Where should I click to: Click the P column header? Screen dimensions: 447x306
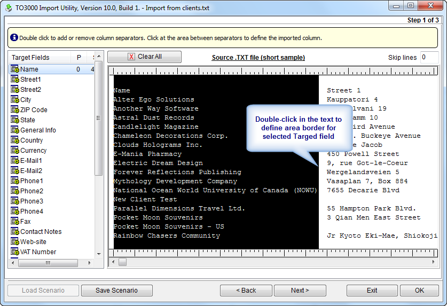pos(79,57)
